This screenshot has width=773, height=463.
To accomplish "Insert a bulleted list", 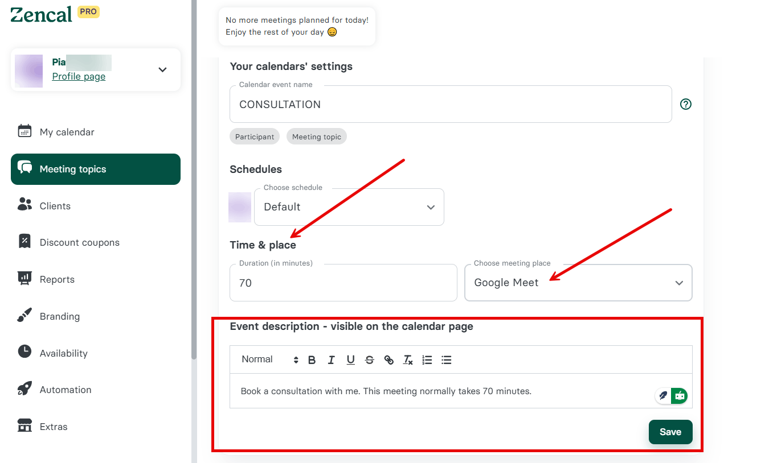I will point(447,360).
